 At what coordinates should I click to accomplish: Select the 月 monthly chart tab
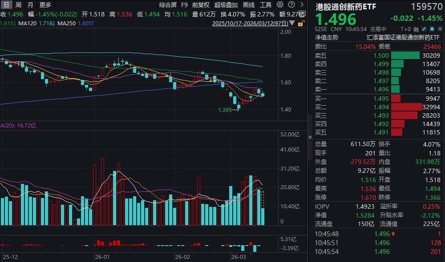(x=30, y=4)
